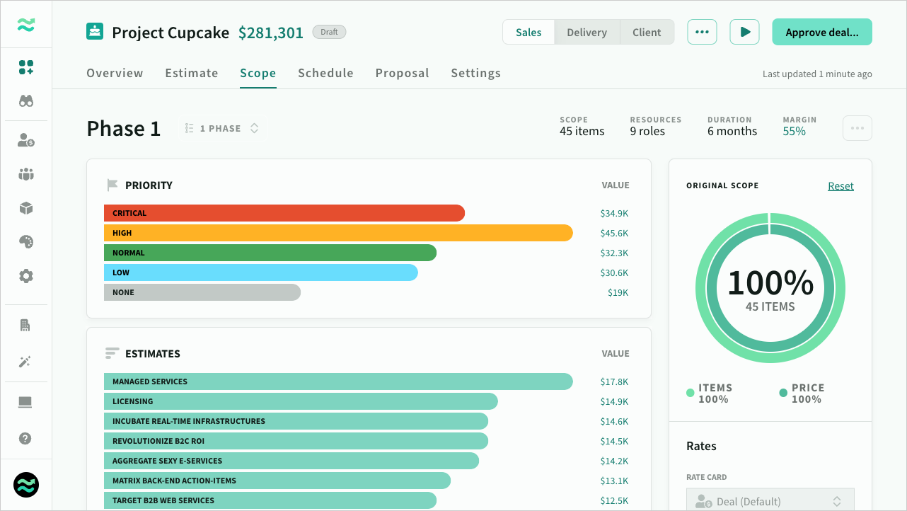Viewport: 907px width, 511px height.
Task: Click the gray NONE priority bar
Action: coord(202,292)
